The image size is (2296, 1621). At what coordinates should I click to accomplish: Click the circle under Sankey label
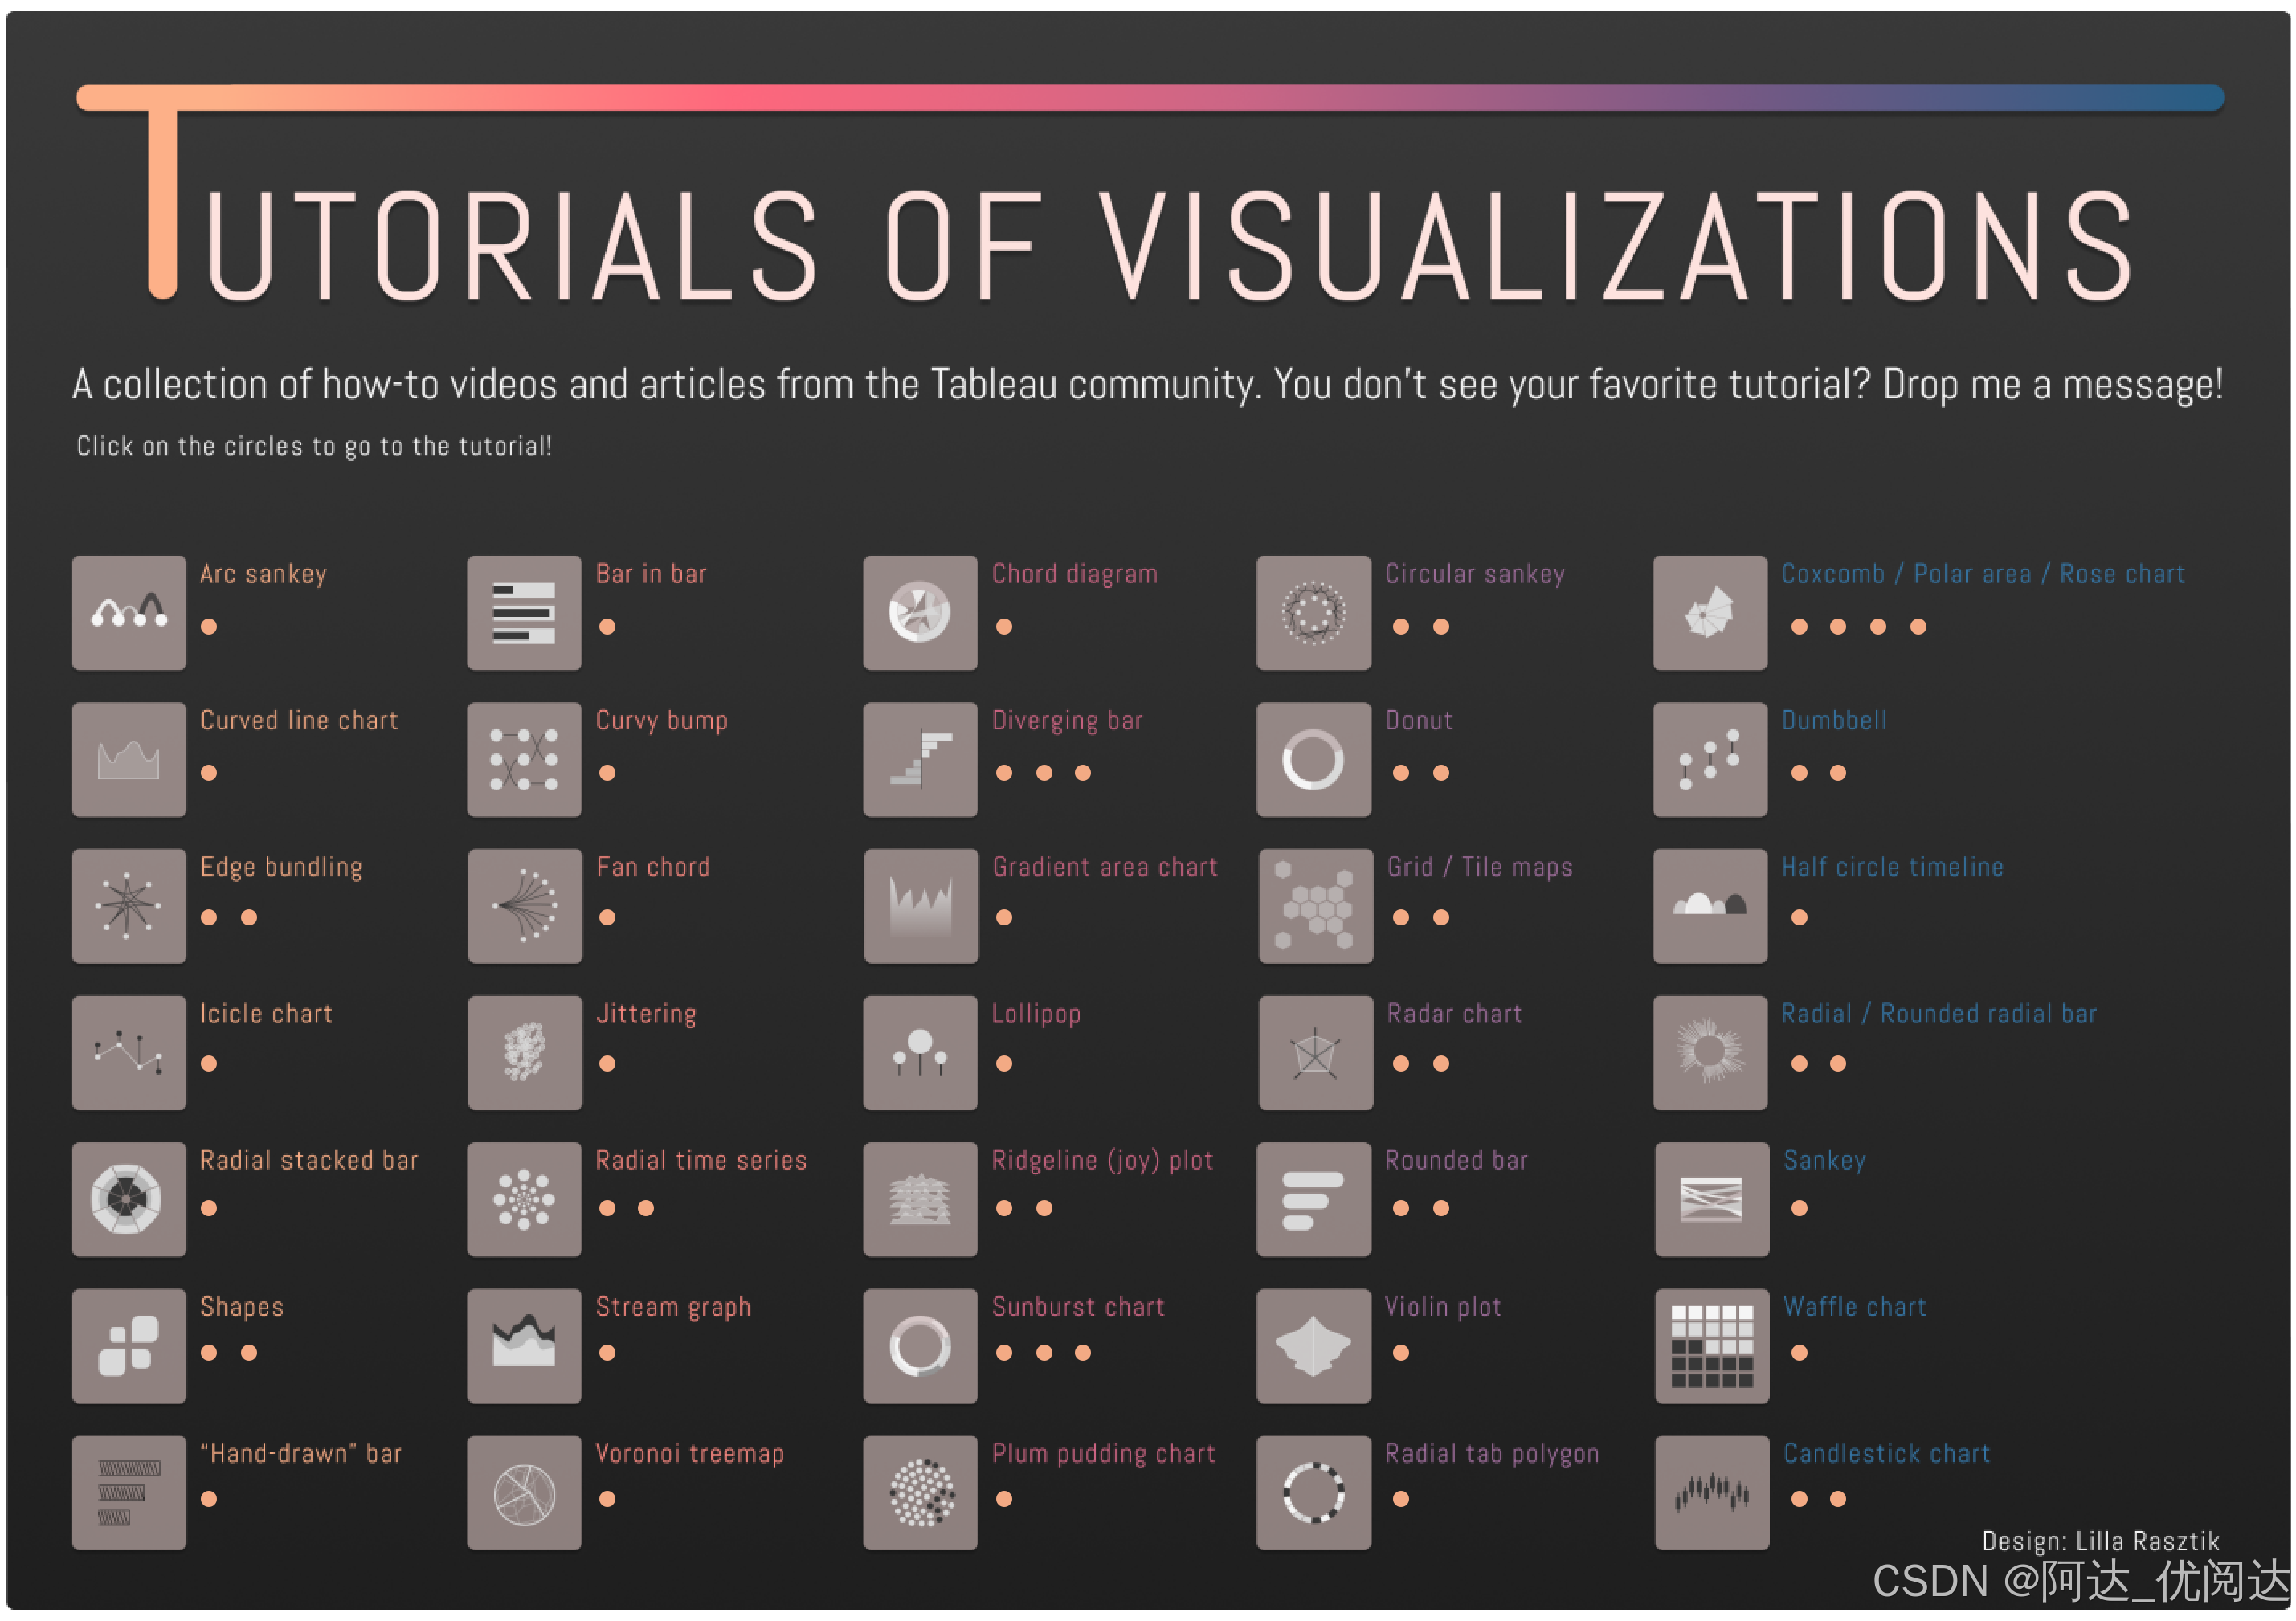coord(1798,1208)
